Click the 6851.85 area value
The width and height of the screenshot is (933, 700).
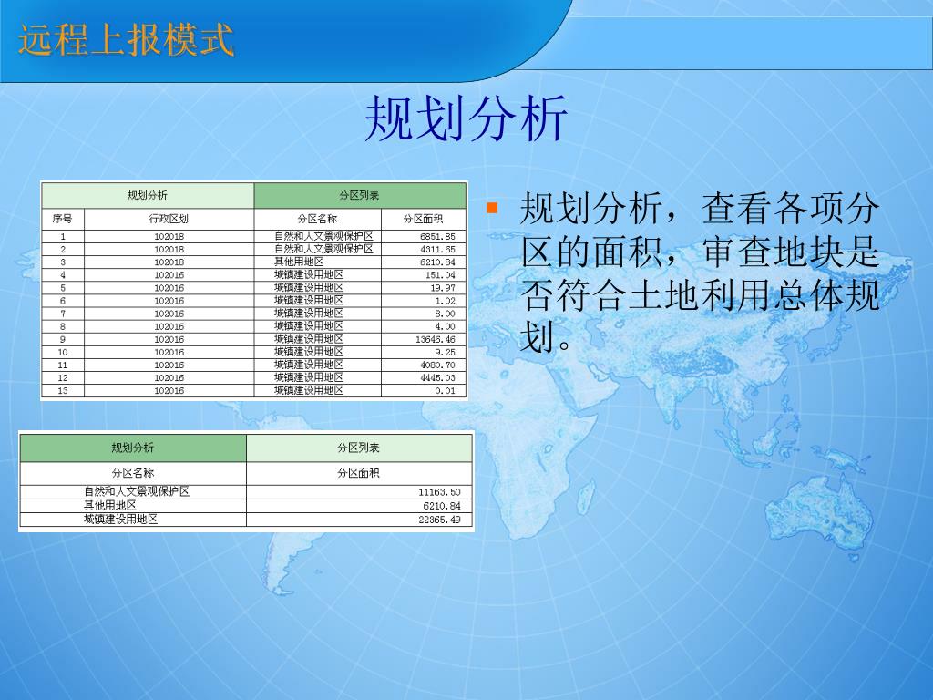pyautogui.click(x=437, y=236)
